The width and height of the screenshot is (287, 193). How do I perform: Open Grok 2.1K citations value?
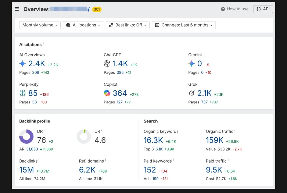point(204,93)
